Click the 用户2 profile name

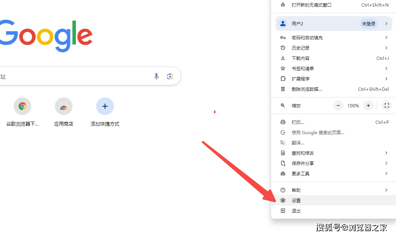click(297, 24)
